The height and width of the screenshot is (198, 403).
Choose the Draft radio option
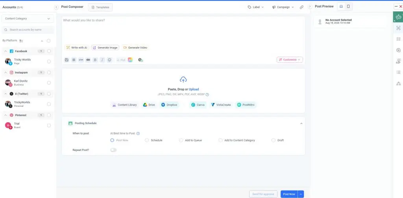(x=273, y=140)
